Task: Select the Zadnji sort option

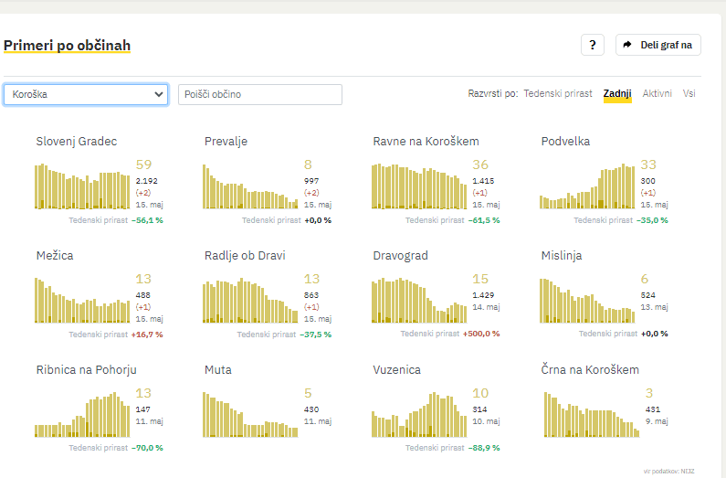Action: 617,94
